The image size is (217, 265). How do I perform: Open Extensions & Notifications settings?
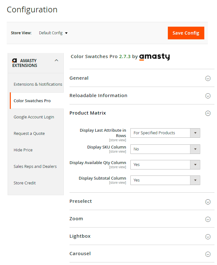pos(38,84)
